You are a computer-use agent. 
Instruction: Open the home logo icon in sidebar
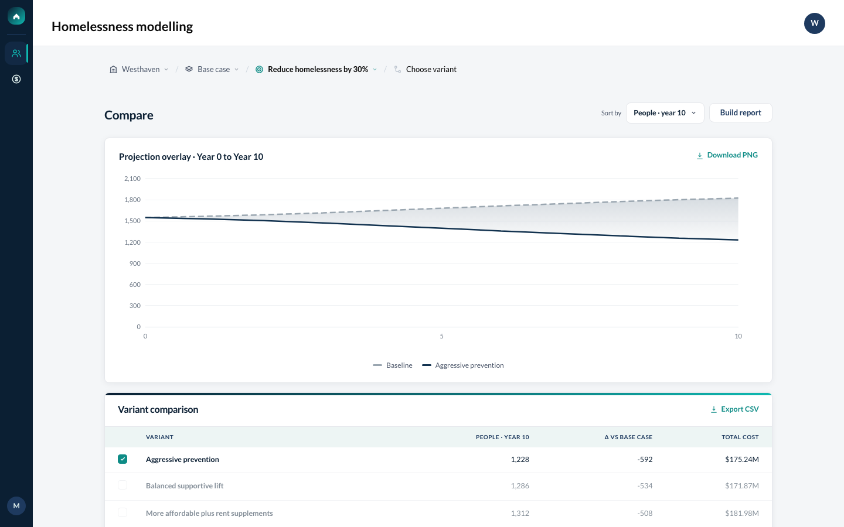16,16
